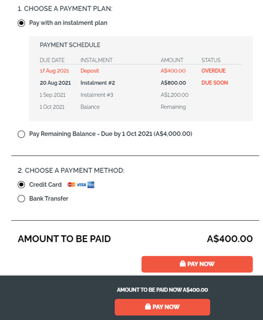Click Instalment #2 in payment schedule
The width and height of the screenshot is (263, 320).
(x=98, y=83)
